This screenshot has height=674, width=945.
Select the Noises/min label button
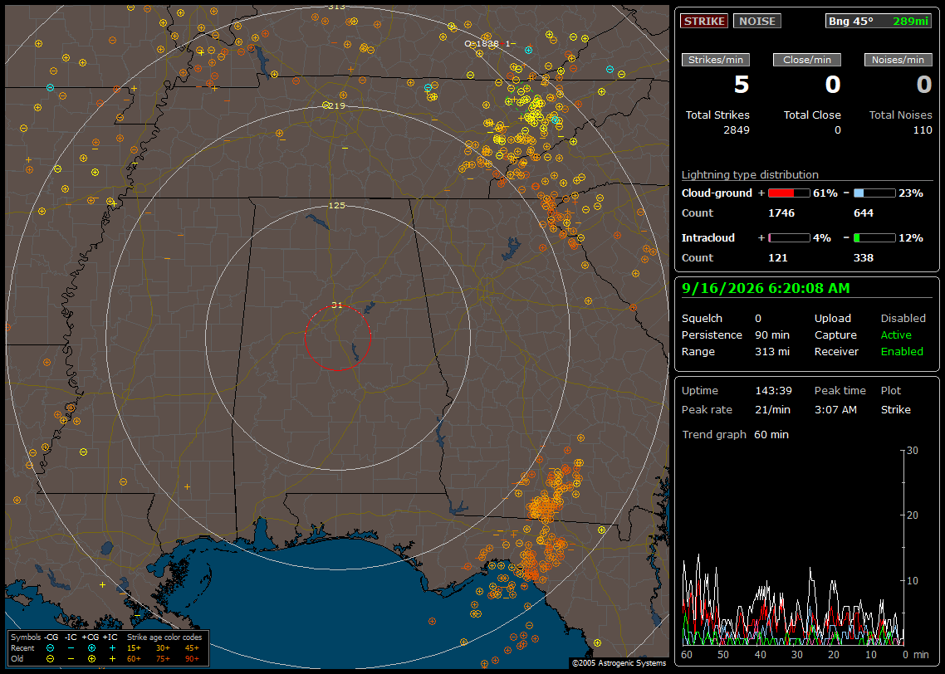point(898,60)
